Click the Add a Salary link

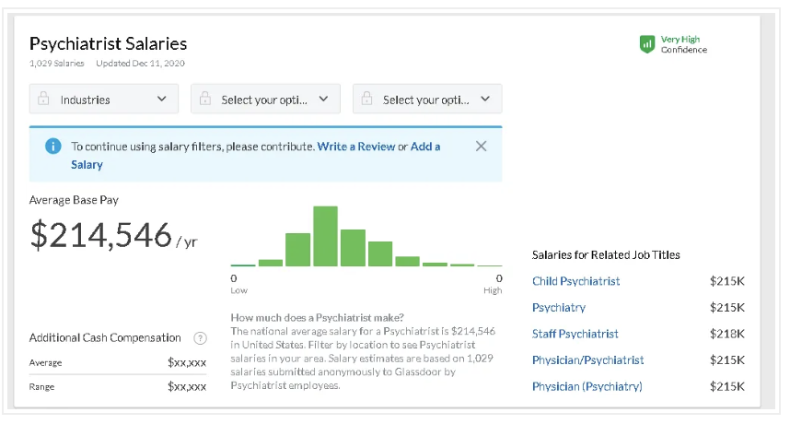click(424, 147)
